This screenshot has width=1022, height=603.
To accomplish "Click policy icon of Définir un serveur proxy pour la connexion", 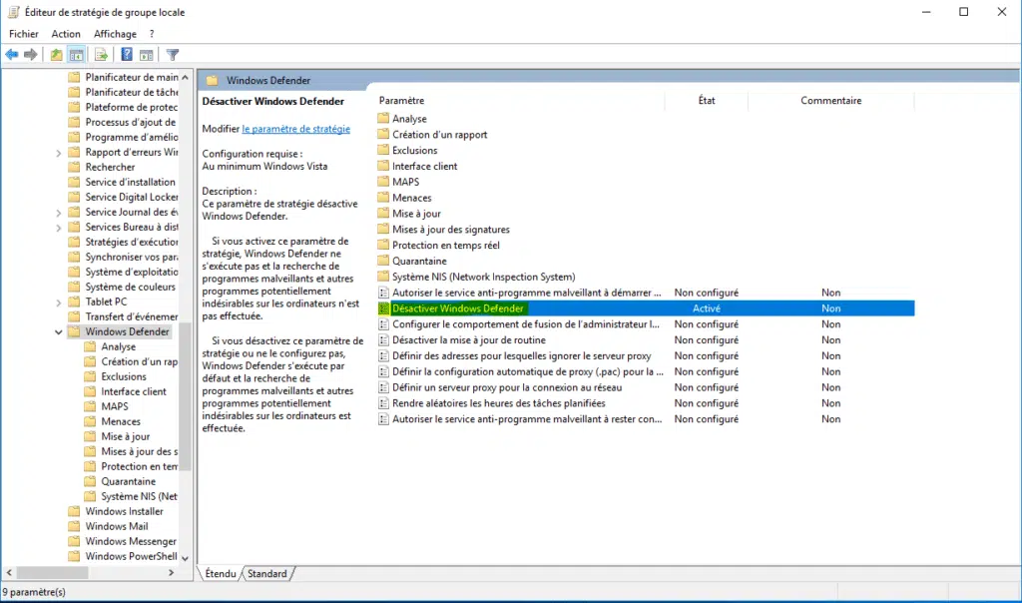I will point(383,387).
